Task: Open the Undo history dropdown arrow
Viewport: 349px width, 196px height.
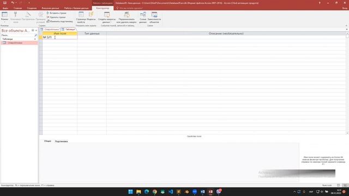Action: tap(16, 3)
